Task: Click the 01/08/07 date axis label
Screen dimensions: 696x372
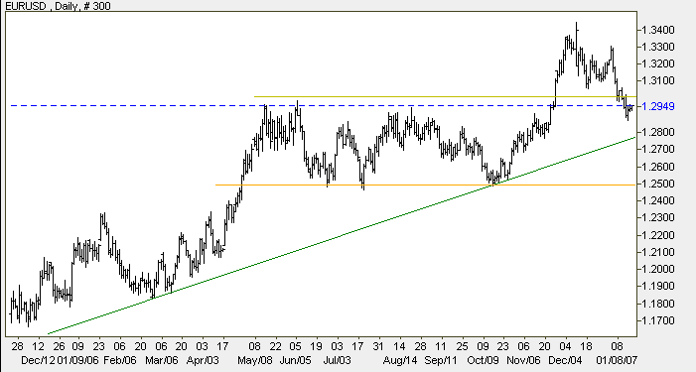Action: tap(617, 359)
